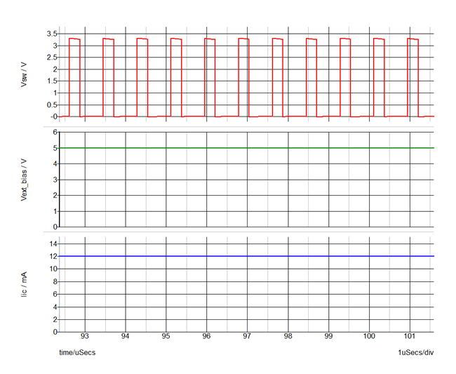Click the 10 tick on Iic axis
This screenshot has width=456, height=374.
point(53,269)
